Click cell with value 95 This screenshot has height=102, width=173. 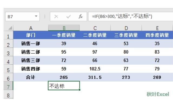point(64,52)
